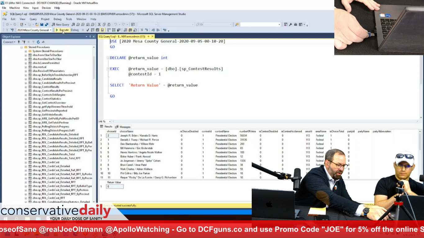Click Object Explorer Disconnect plug icon

24,42
